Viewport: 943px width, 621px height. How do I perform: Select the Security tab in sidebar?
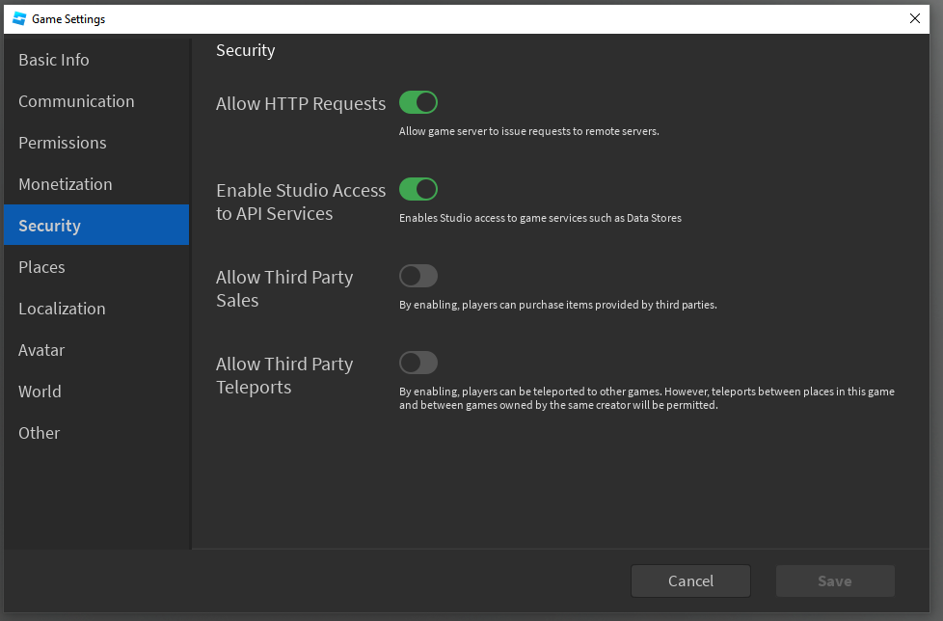click(96, 225)
